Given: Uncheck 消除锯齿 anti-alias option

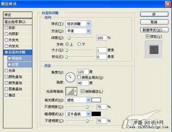Looking at the screenshot, I should (82, 91).
